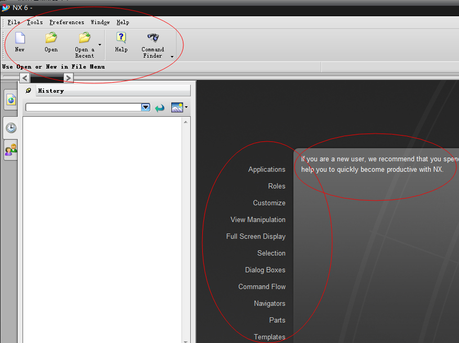Open the Navigators topic
The width and height of the screenshot is (459, 343).
(x=270, y=304)
